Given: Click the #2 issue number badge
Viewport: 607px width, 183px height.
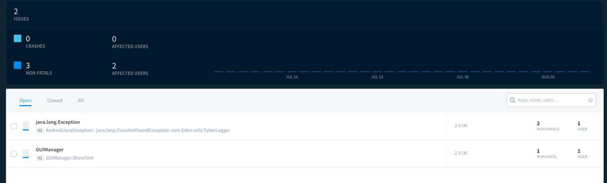Looking at the screenshot, I should click(x=40, y=130).
